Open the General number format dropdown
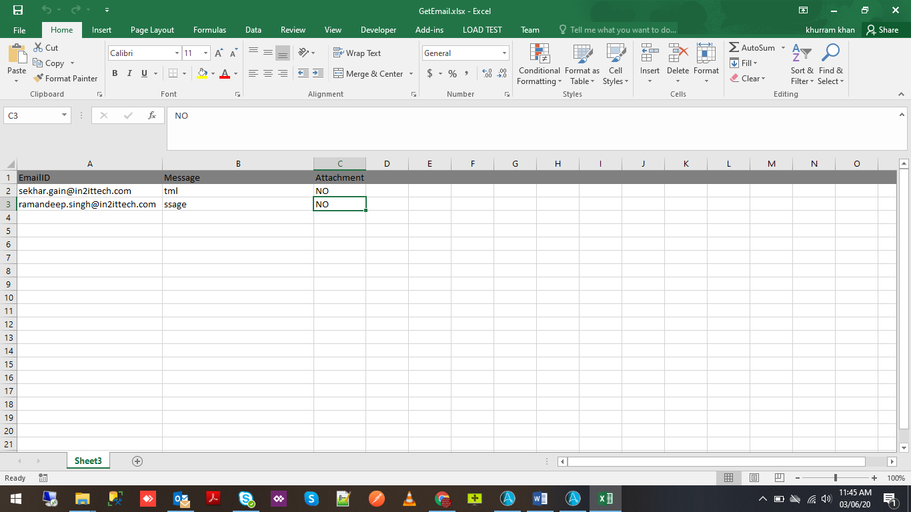This screenshot has height=512, width=911. tap(504, 53)
